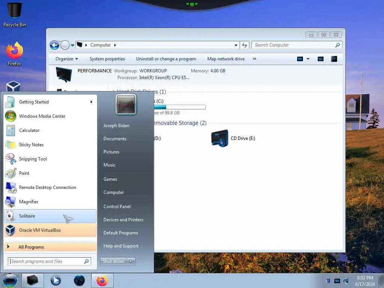
Task: Open Shut down options arrow
Action: click(131, 261)
